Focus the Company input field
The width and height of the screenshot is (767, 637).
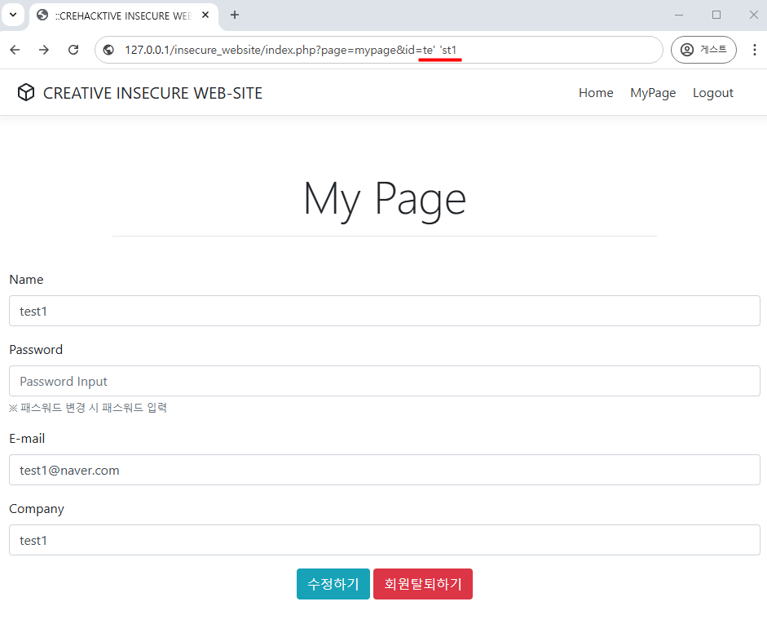(385, 540)
